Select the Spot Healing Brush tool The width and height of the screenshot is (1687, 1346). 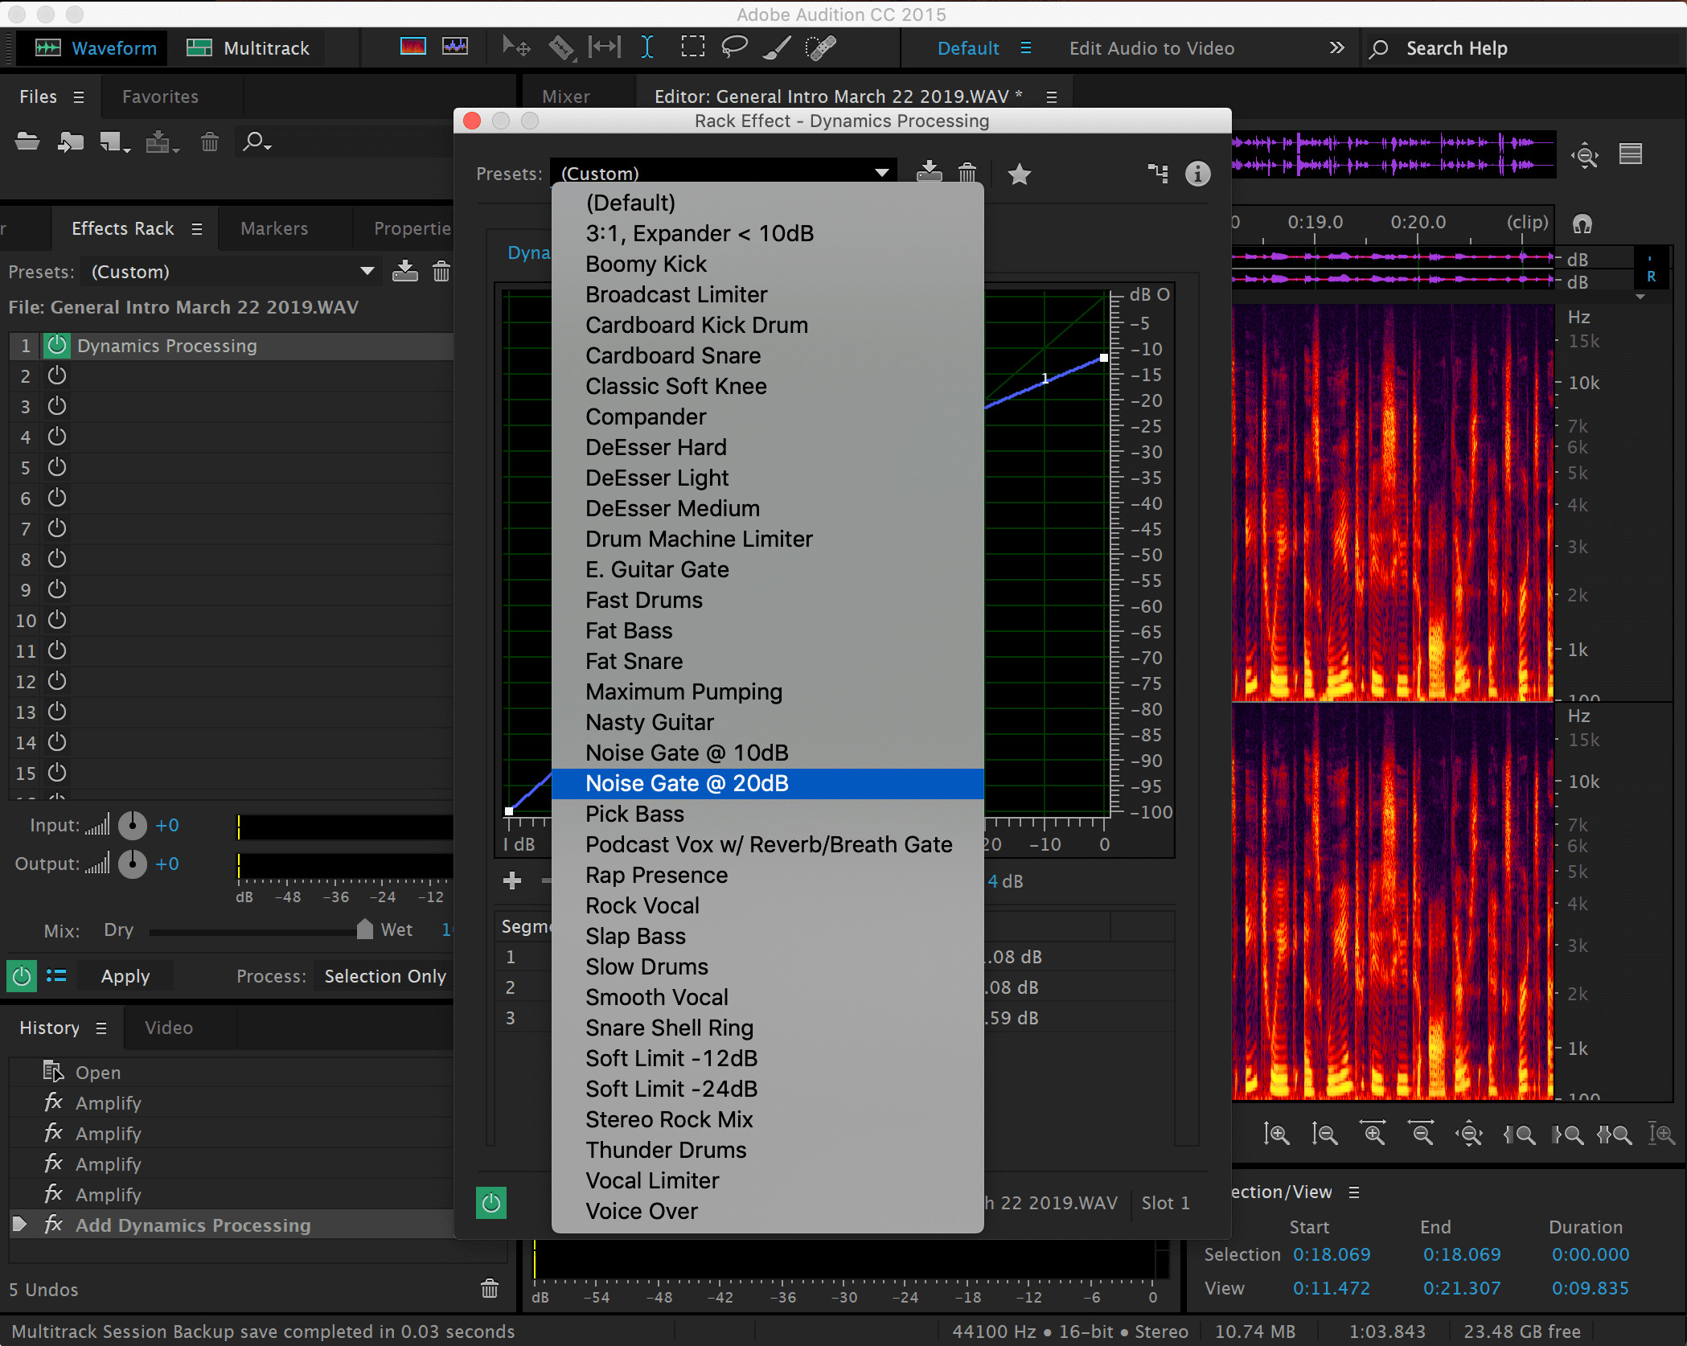[820, 47]
